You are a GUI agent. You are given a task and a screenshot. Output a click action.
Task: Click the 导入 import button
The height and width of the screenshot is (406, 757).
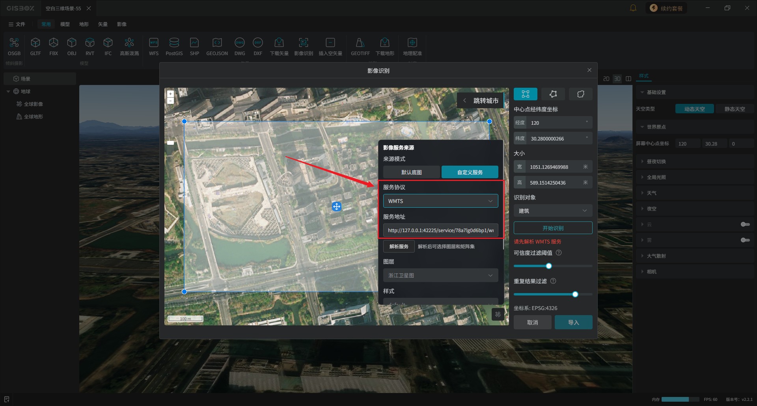(x=573, y=323)
